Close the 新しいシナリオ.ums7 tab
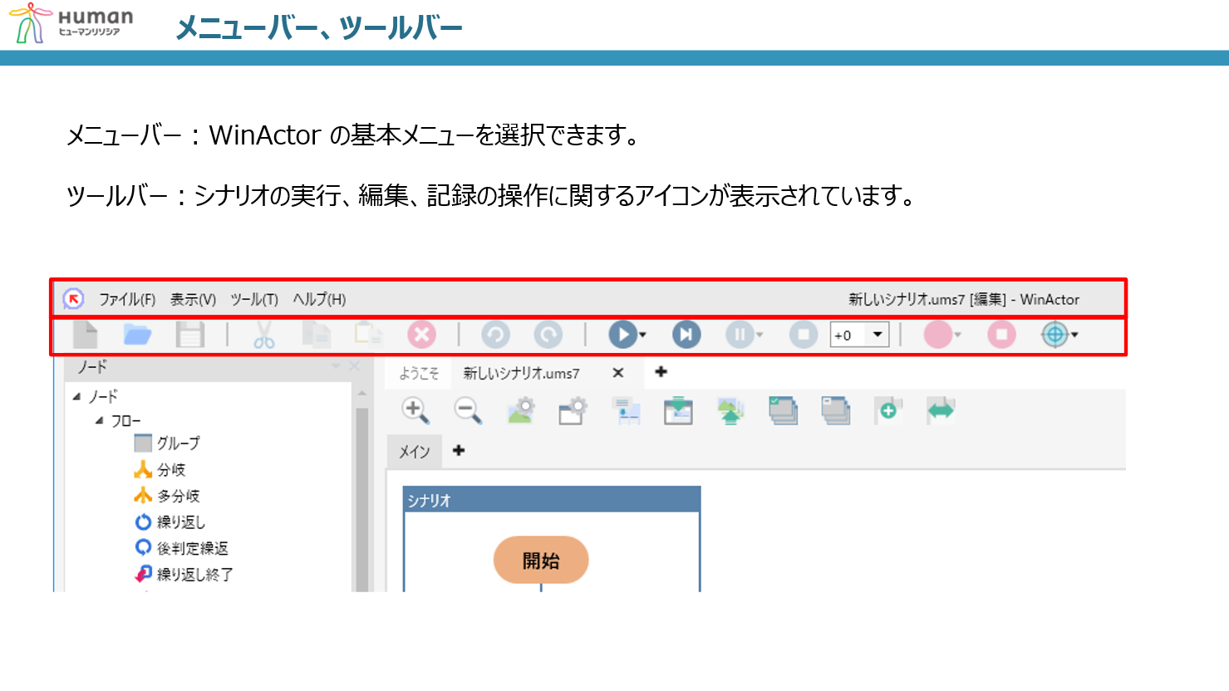 pos(618,374)
